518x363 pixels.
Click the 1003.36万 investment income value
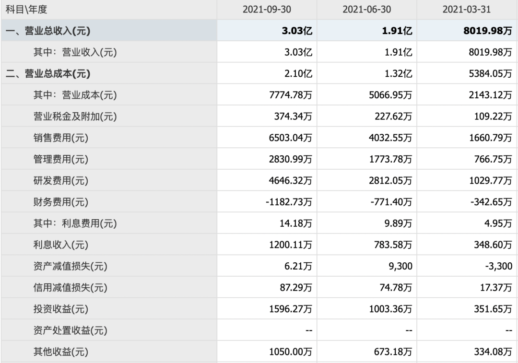click(x=390, y=309)
